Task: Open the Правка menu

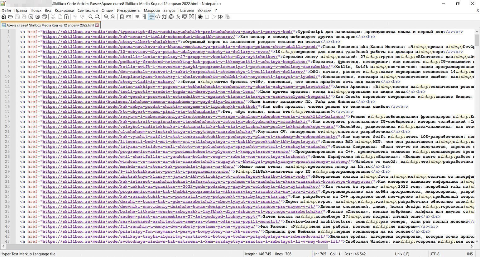Action: (21, 10)
